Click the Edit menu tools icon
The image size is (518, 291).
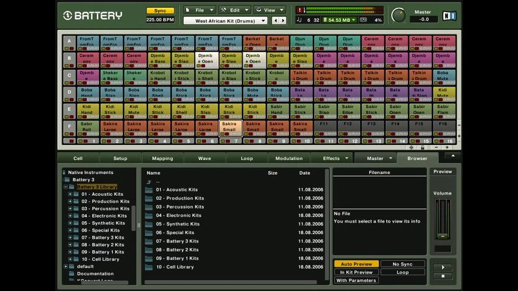point(224,10)
